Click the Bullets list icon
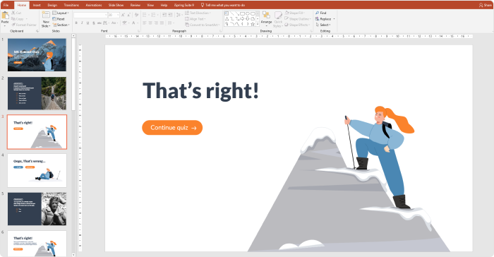The width and height of the screenshot is (494, 257). coord(144,15)
